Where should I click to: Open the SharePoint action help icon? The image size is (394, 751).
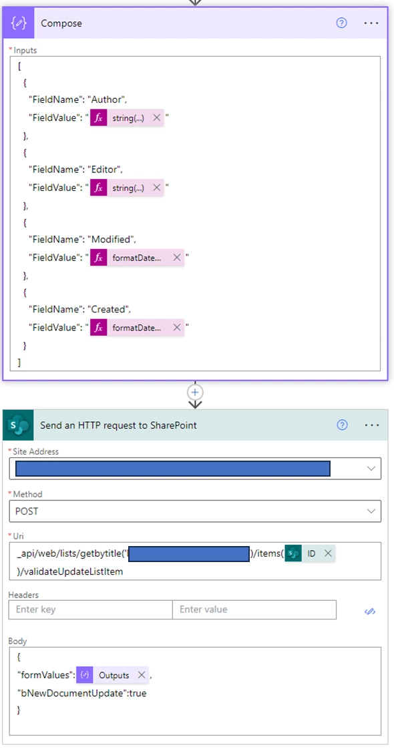(x=342, y=425)
